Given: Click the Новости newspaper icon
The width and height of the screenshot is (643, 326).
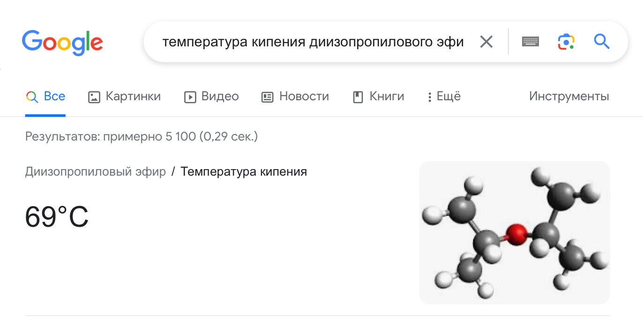Looking at the screenshot, I should coord(267,97).
